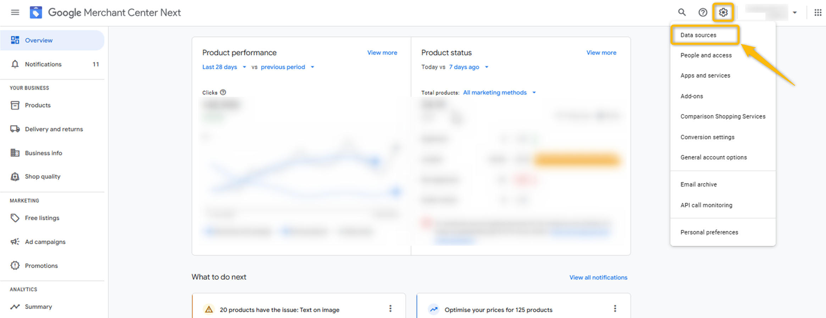
Task: Go to Products in the sidebar
Action: pos(38,105)
